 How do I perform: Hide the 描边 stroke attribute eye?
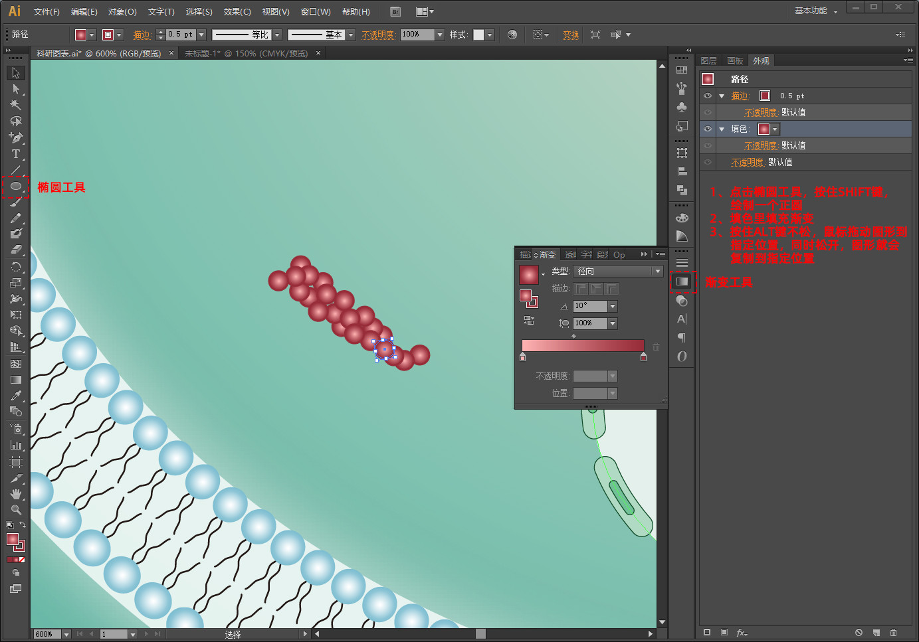(708, 96)
